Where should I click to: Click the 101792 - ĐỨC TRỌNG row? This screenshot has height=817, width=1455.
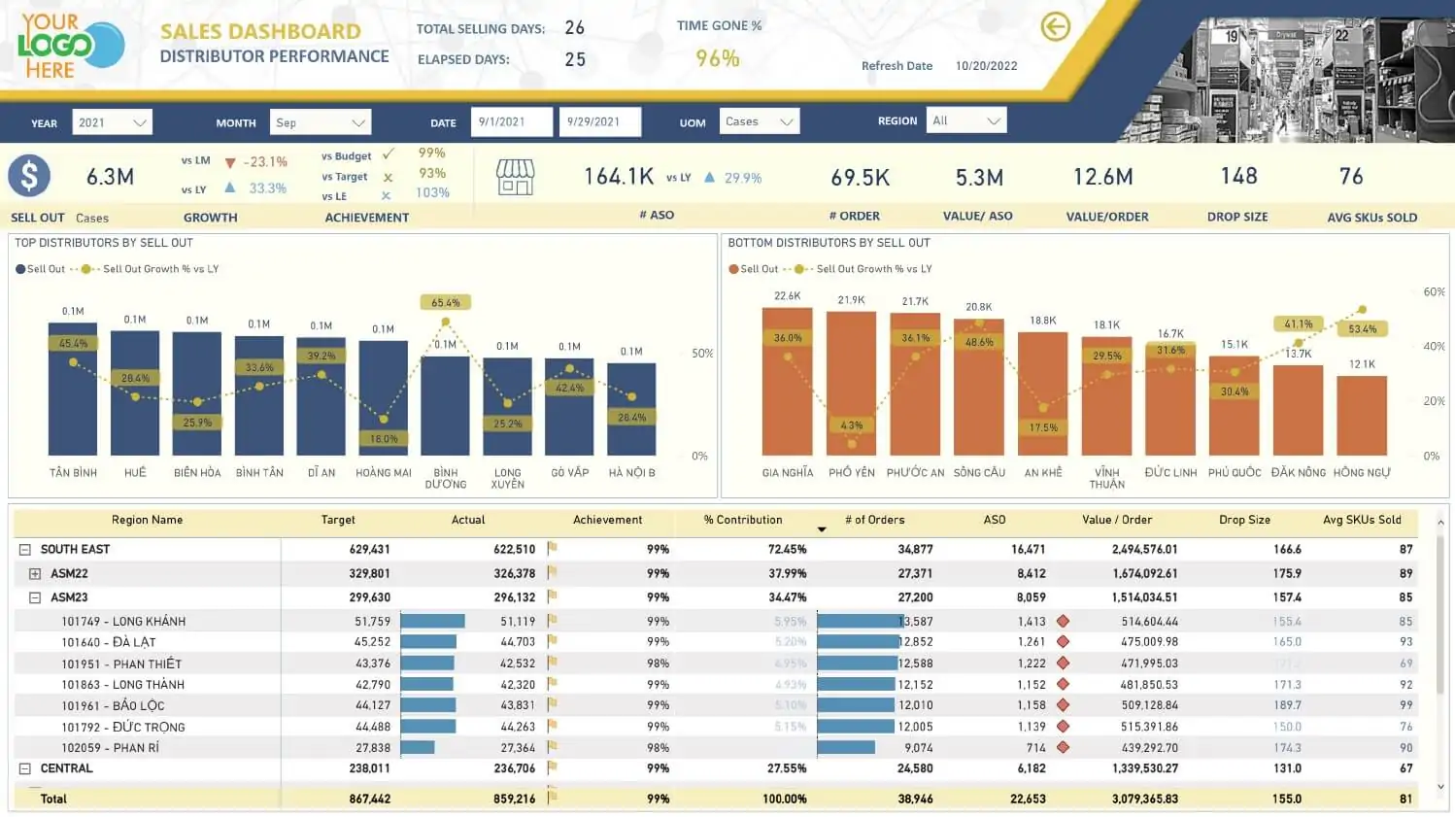(716, 727)
